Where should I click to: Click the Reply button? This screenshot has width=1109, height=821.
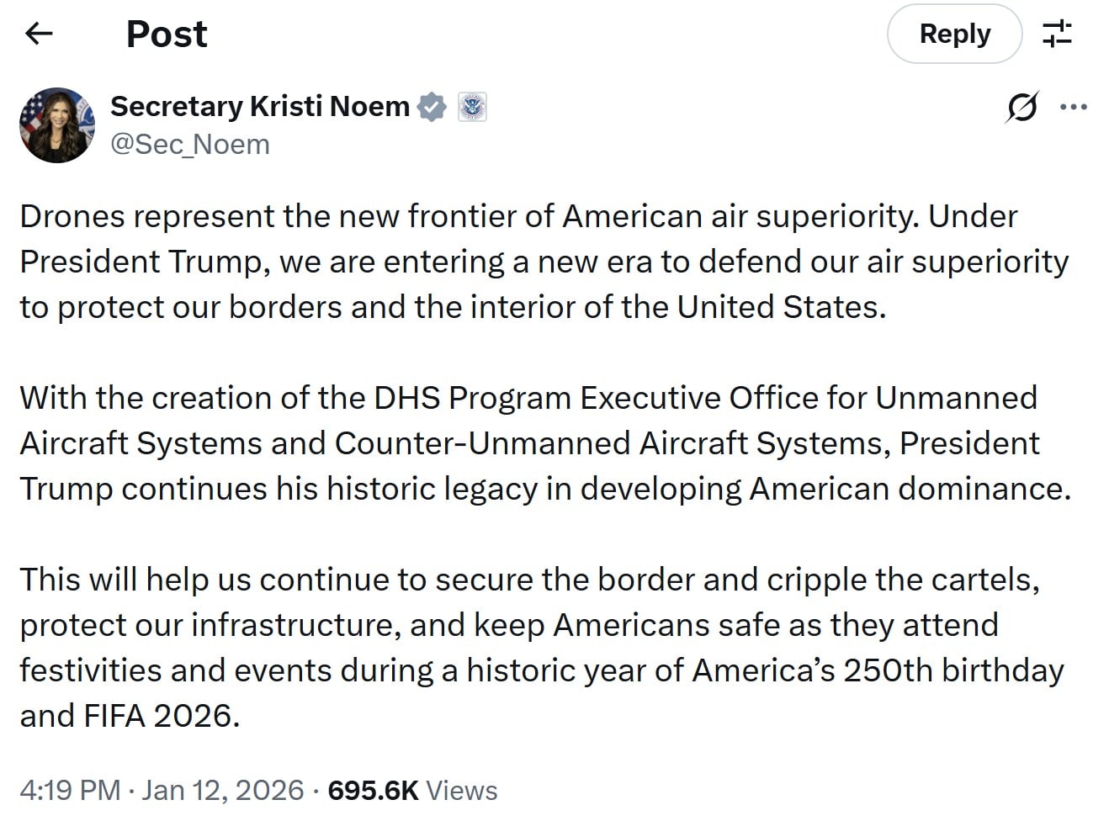pos(954,34)
